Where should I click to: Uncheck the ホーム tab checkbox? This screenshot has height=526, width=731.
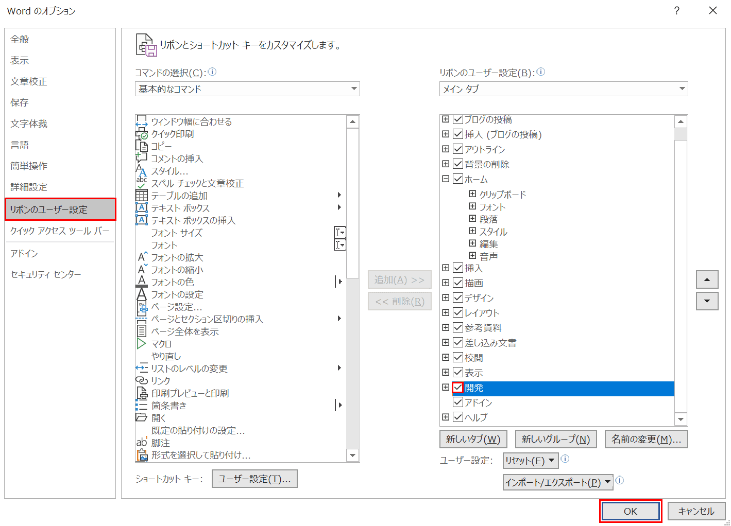point(457,179)
